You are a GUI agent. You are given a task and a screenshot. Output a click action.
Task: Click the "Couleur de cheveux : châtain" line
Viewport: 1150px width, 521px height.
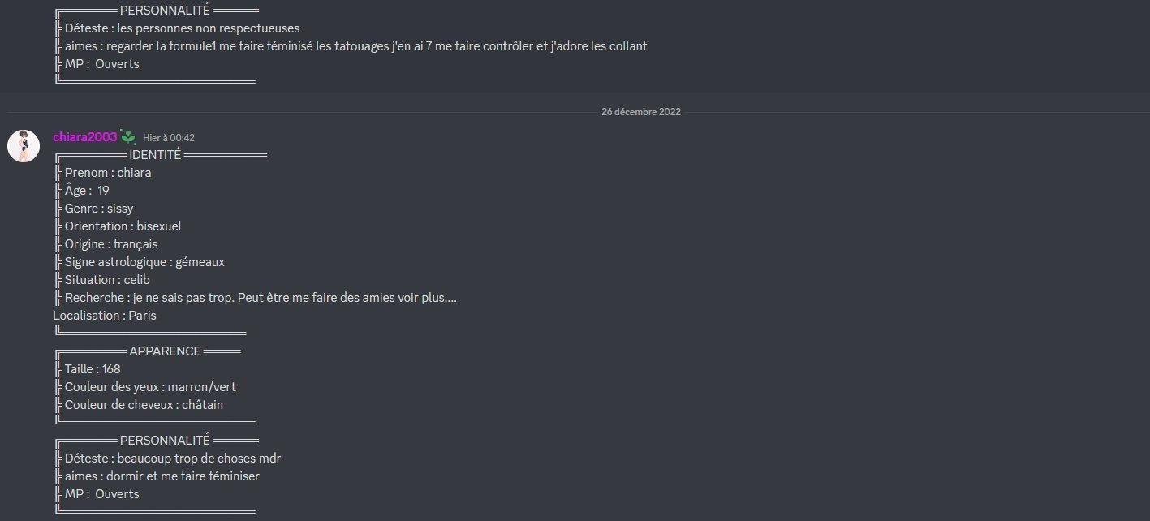(143, 405)
